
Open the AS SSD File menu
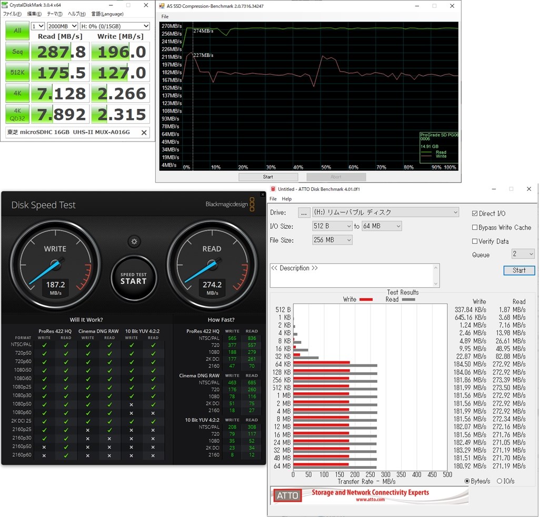pos(165,17)
